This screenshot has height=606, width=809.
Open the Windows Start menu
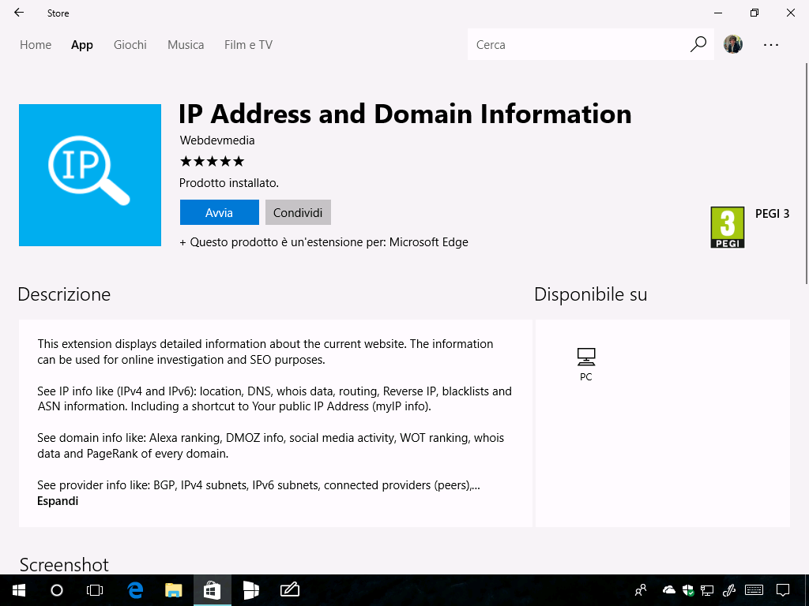[19, 590]
